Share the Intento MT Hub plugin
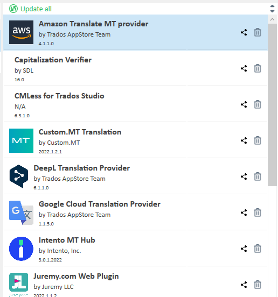 click(x=244, y=249)
